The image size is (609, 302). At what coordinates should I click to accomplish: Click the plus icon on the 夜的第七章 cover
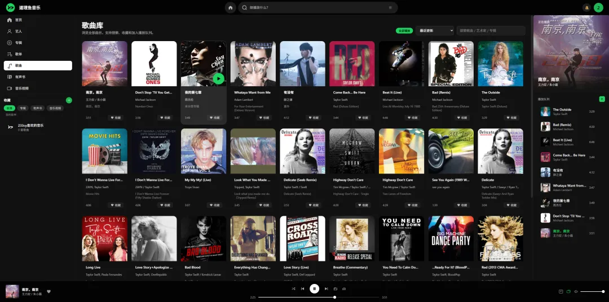pyautogui.click(x=220, y=47)
